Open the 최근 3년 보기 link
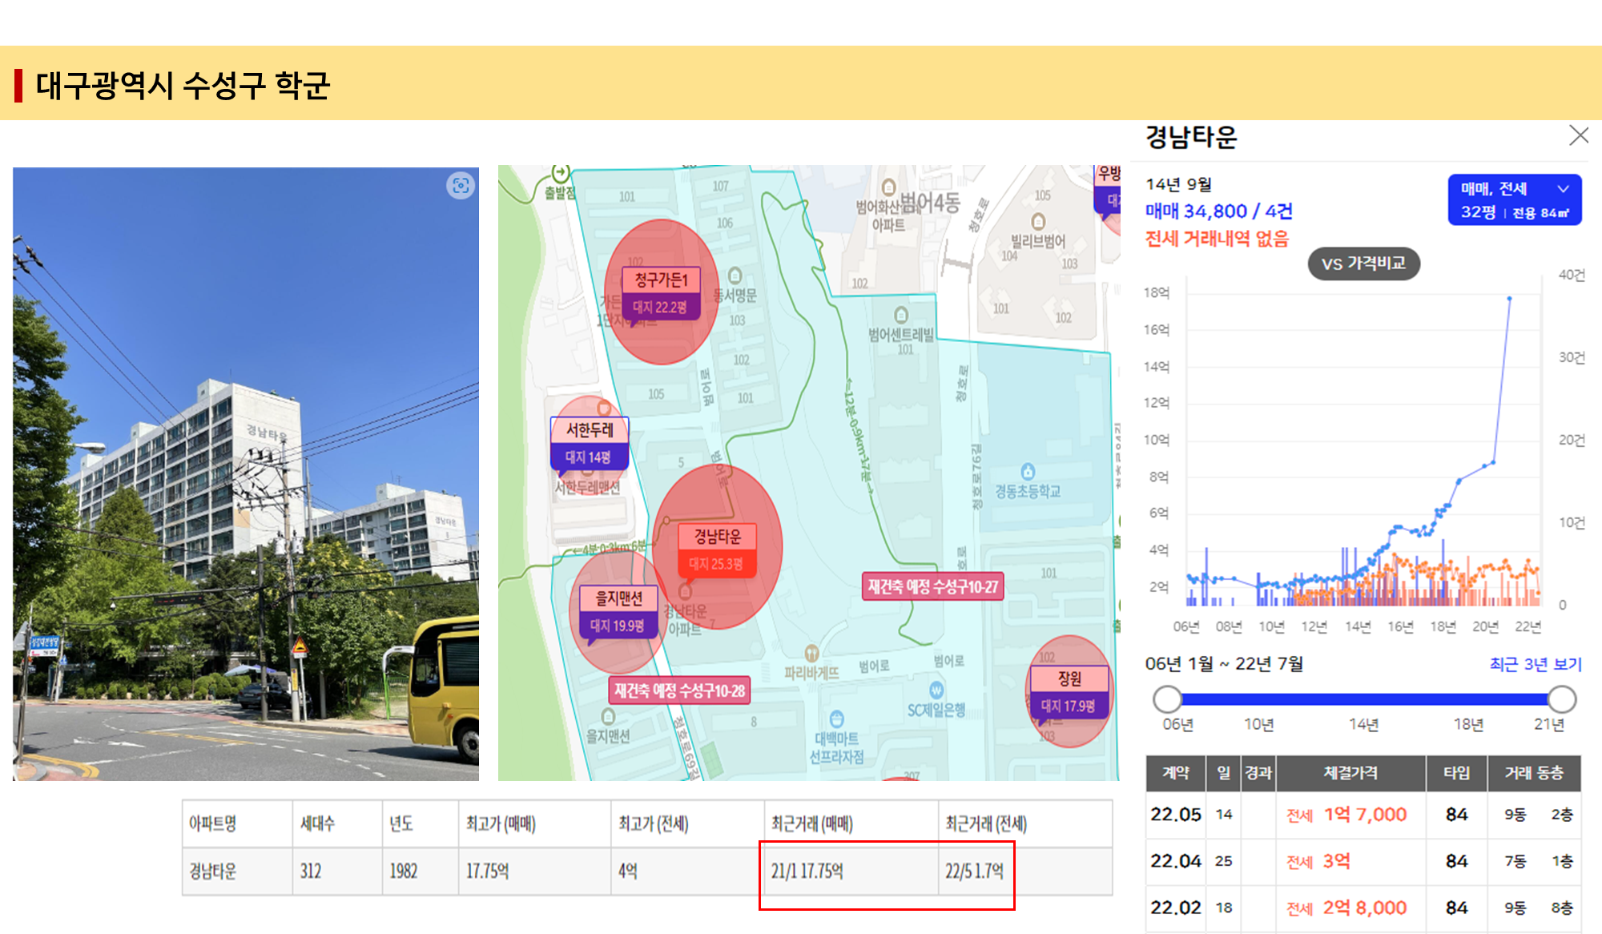 [1536, 664]
